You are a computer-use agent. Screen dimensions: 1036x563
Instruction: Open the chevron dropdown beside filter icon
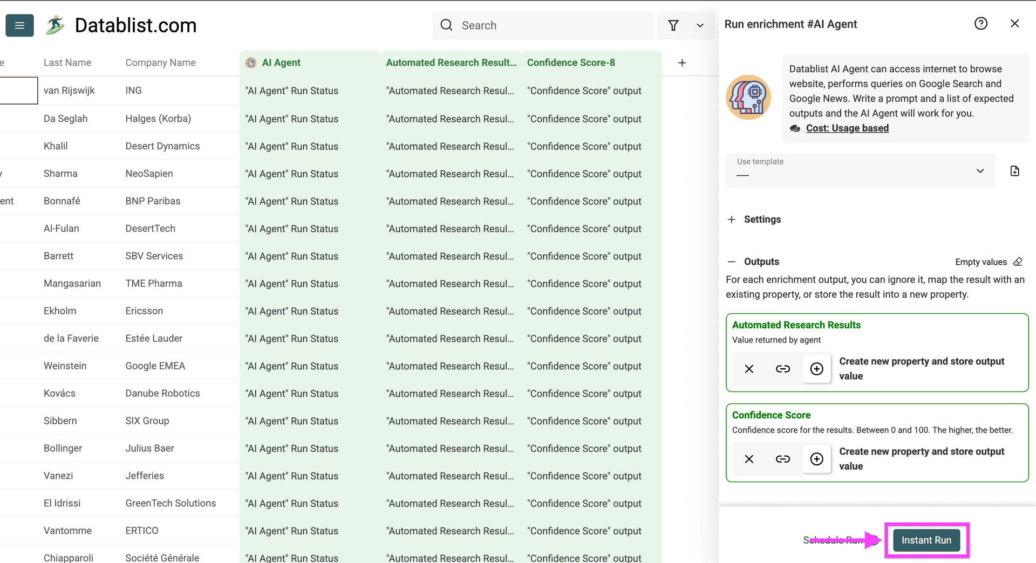point(700,25)
